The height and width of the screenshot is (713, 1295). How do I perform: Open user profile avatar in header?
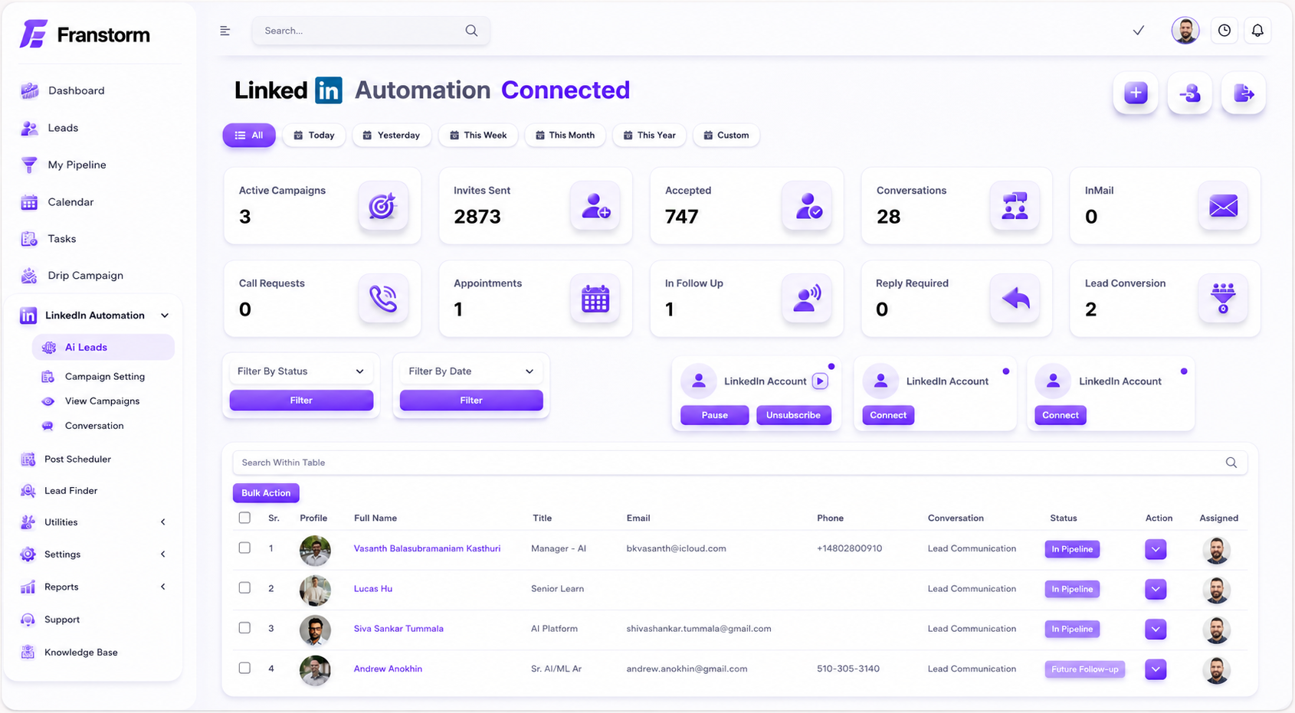pyautogui.click(x=1185, y=31)
